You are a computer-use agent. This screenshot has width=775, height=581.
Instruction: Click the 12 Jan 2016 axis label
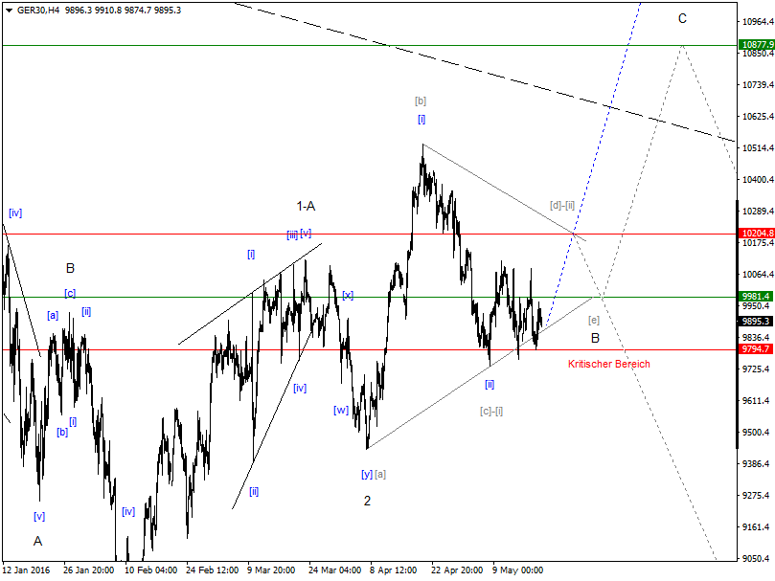pos(27,570)
